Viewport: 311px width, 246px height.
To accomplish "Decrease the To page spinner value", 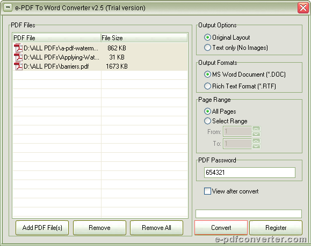I will [256, 146].
